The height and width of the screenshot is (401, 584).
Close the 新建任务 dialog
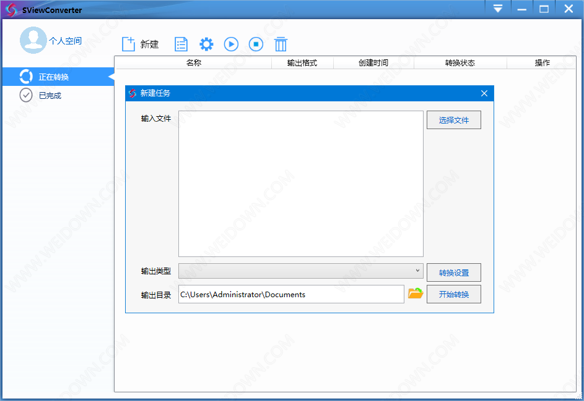click(x=484, y=93)
